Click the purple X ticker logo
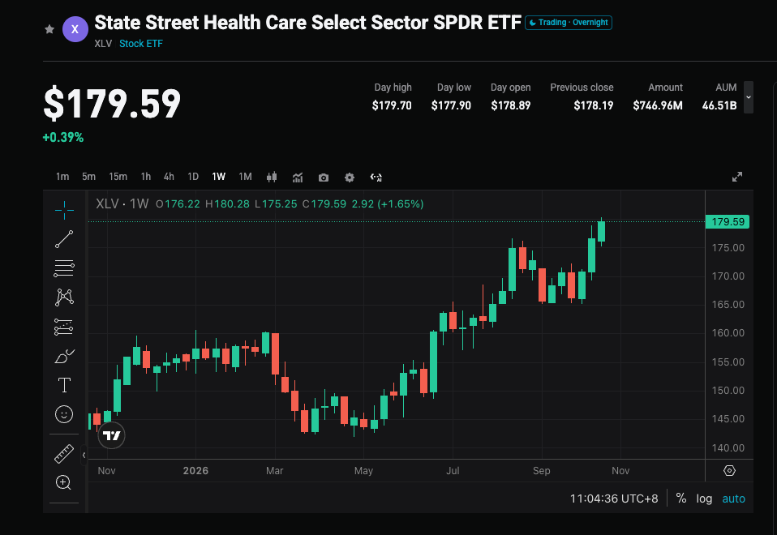Viewport: 777px width, 535px height. [75, 29]
